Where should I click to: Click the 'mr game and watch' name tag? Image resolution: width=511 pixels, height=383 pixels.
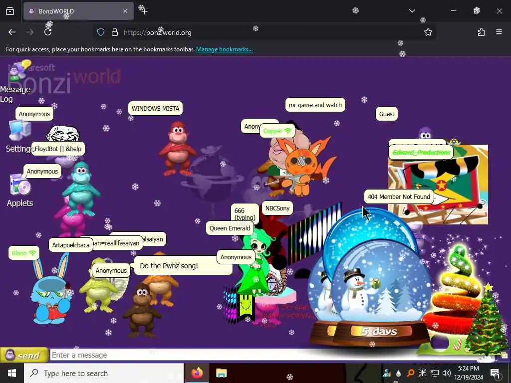(315, 105)
